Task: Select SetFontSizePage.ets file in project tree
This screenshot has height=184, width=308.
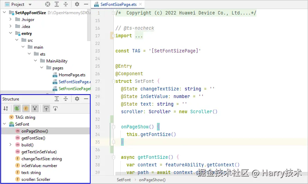Action: [x=72, y=81]
